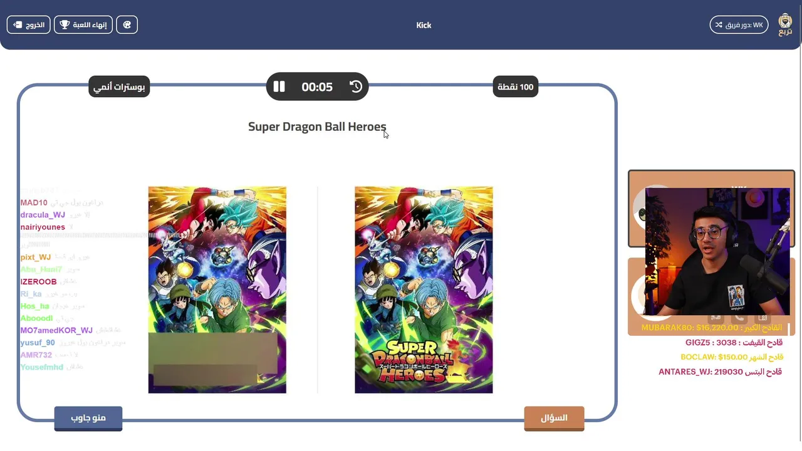Image resolution: width=802 pixels, height=451 pixels.
Task: Click chat username dracula_WJ
Action: tap(43, 215)
